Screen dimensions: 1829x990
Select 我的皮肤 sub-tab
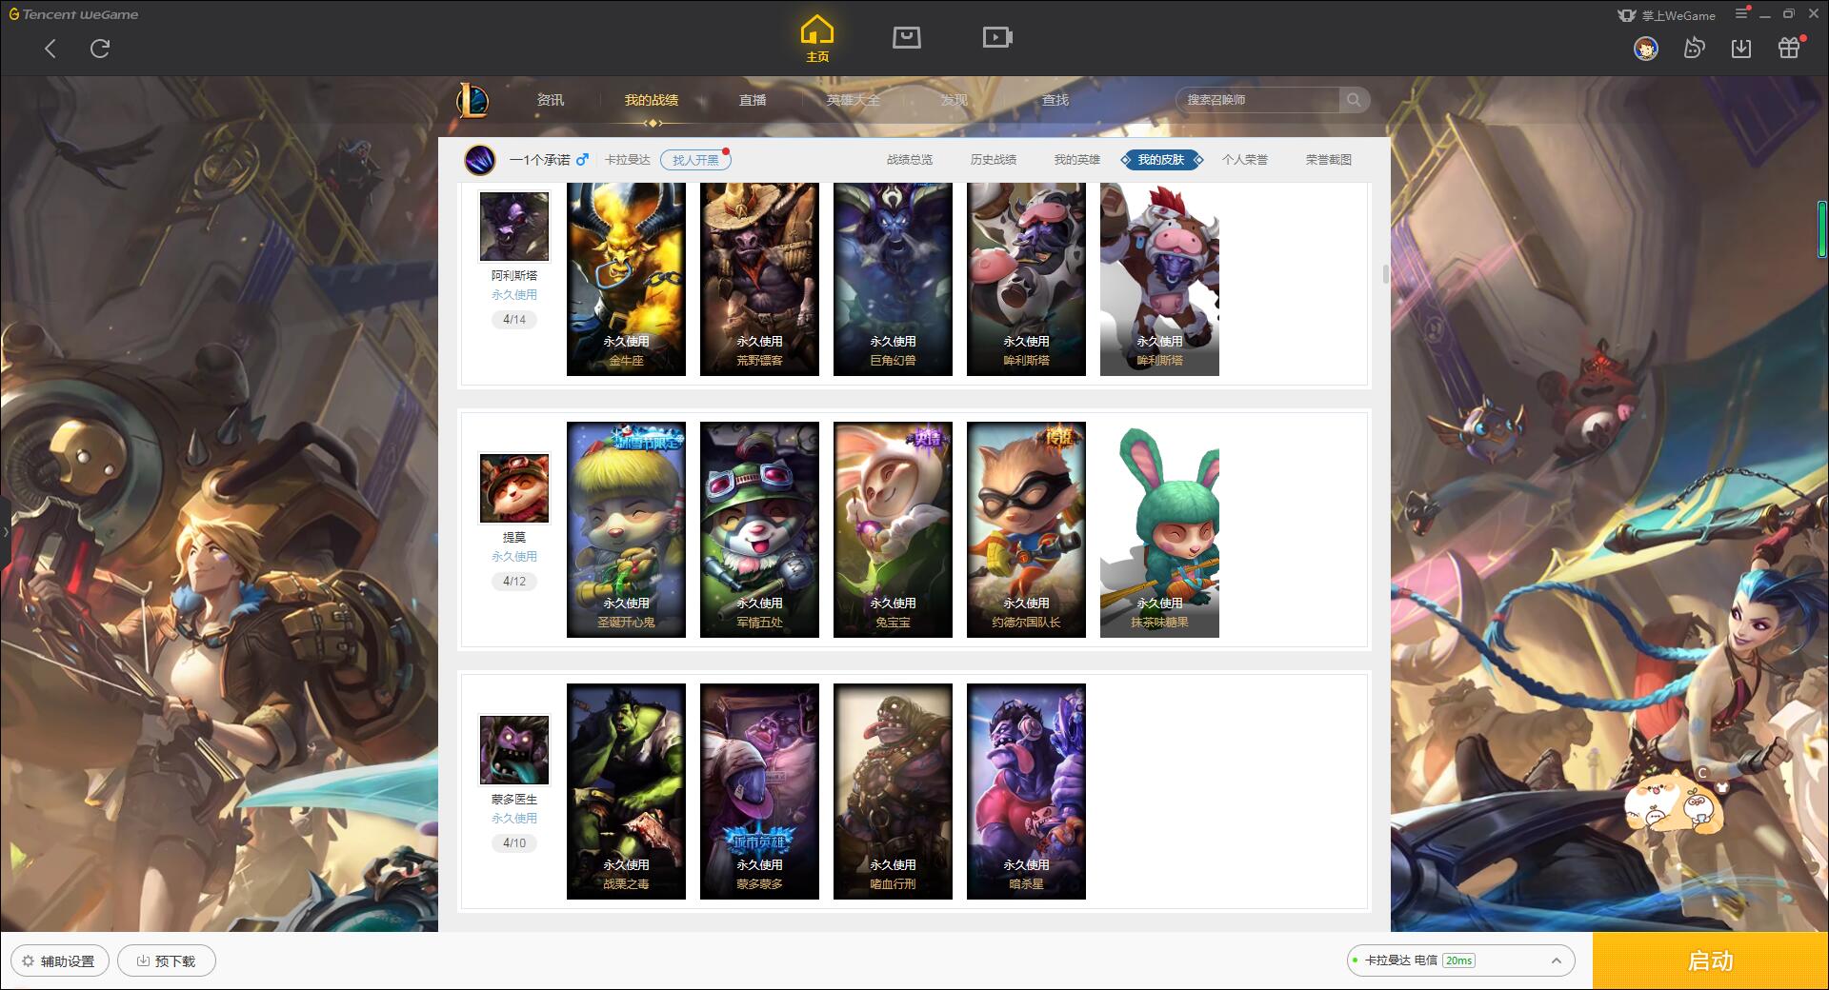coord(1161,160)
